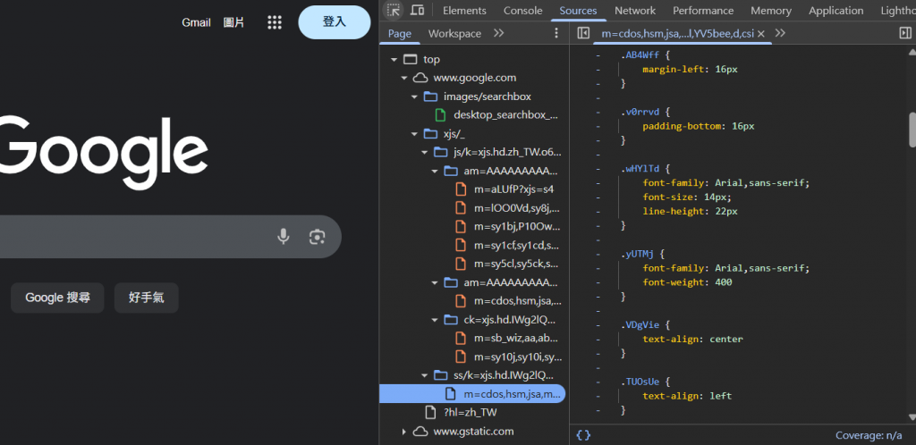
Task: Collapse the ss/k=xjs.hd.IWg2lQ folder
Action: 425,375
